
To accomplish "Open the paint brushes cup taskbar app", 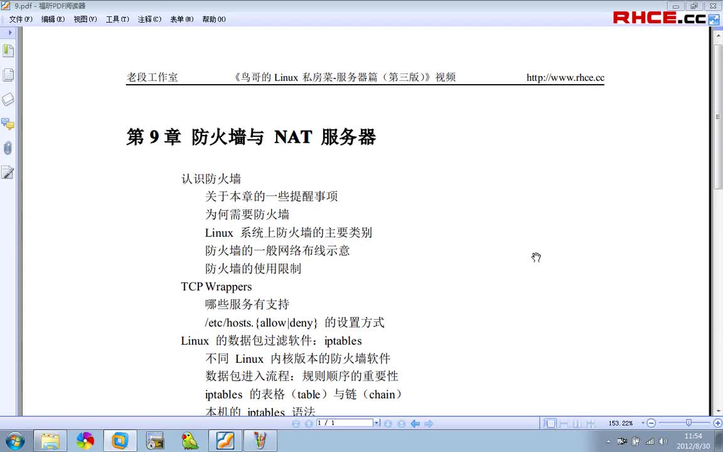I will 260,441.
